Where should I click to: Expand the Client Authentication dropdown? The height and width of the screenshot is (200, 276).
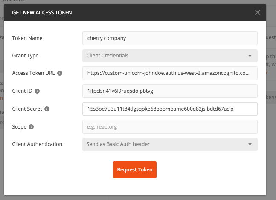click(x=170, y=144)
